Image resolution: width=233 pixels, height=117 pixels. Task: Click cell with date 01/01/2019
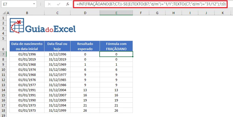pyautogui.click(x=27, y=59)
